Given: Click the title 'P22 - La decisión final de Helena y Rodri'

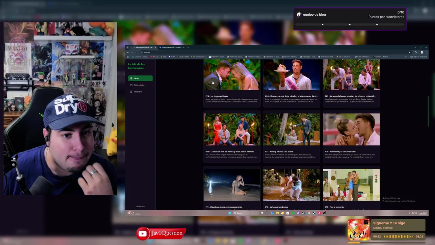Looking at the screenshot, I should click(x=230, y=152).
